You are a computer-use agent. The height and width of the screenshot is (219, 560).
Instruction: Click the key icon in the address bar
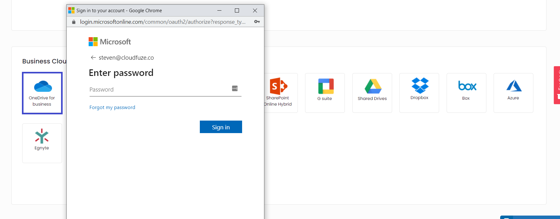[x=257, y=22]
